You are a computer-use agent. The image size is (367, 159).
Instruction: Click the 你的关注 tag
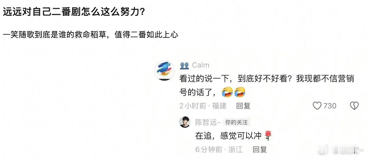237,122
